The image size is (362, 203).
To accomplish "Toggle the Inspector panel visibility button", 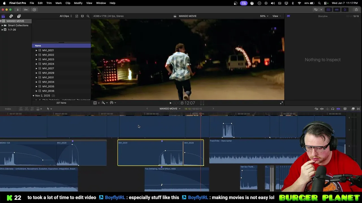I will click(345, 10).
